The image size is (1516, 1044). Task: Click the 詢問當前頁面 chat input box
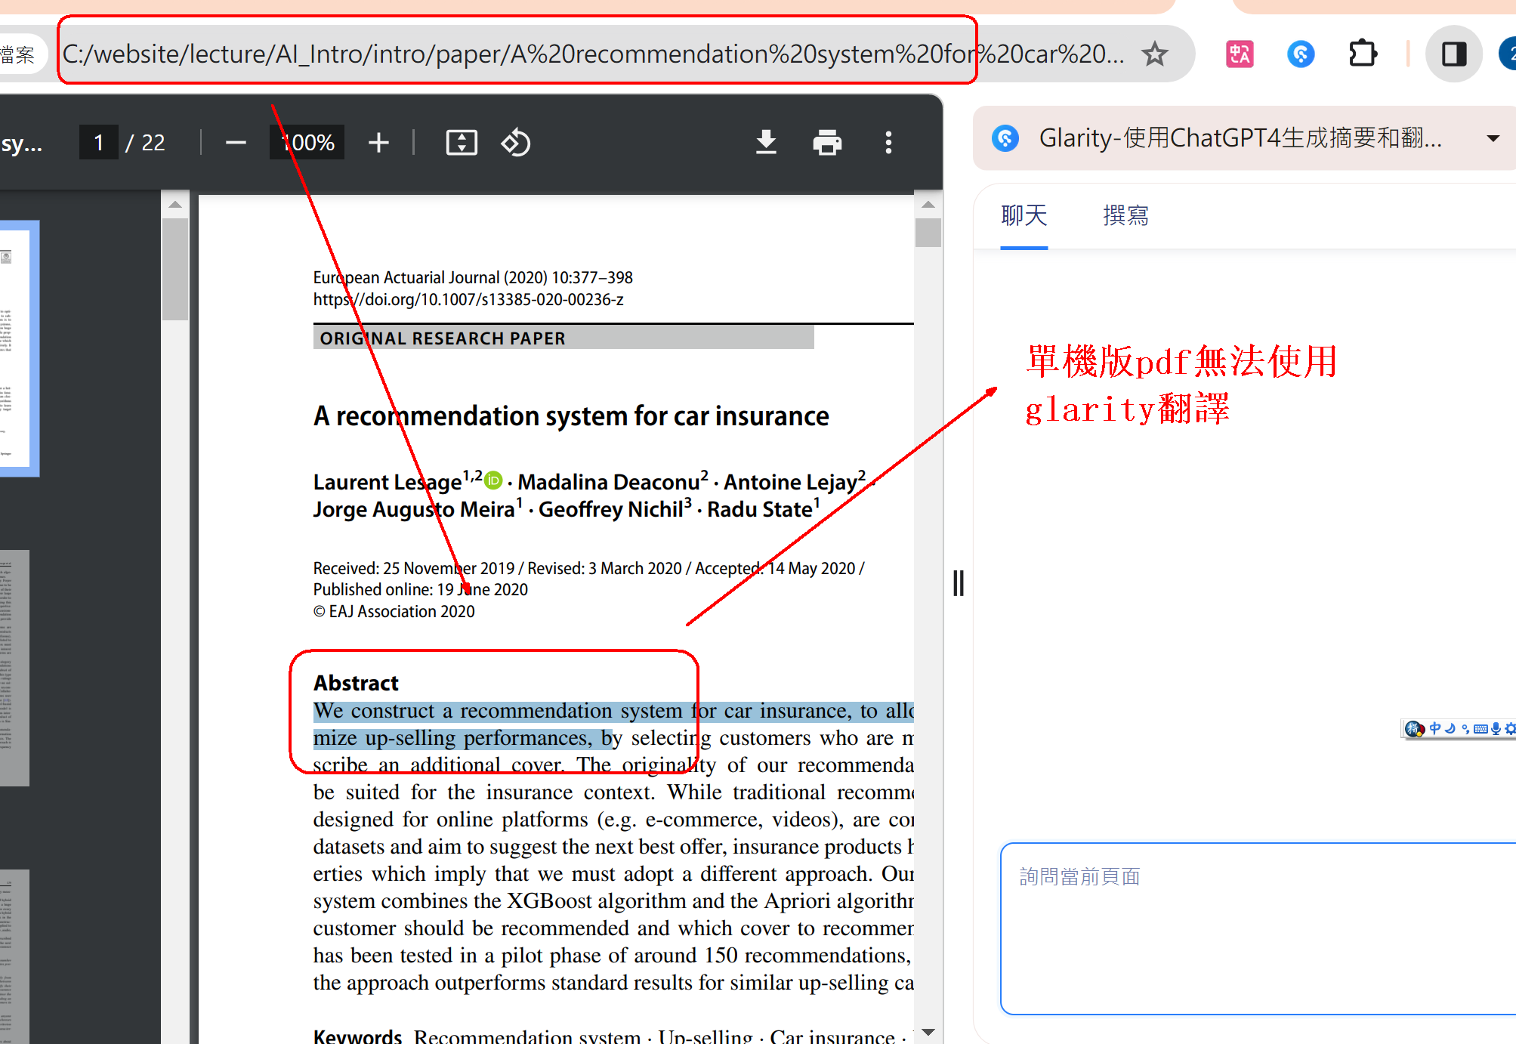coord(1258,928)
